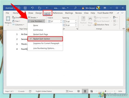
Task: Open the Margins dropdown
Action: point(8,21)
